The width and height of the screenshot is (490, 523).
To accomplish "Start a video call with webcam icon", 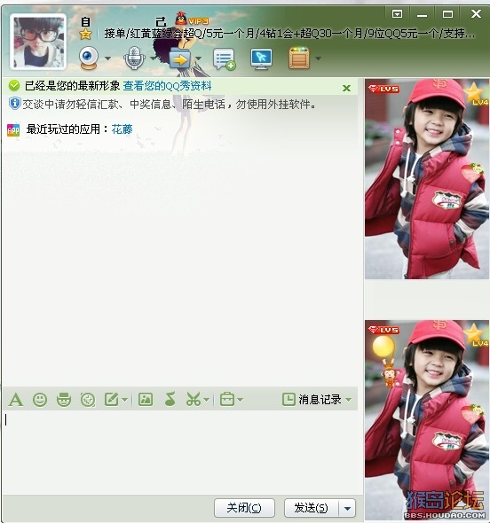I will click(x=89, y=58).
